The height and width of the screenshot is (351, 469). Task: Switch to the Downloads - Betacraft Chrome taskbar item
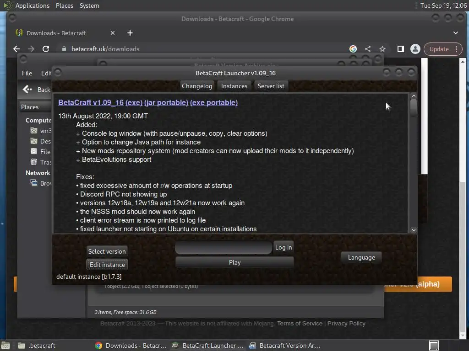click(x=131, y=346)
